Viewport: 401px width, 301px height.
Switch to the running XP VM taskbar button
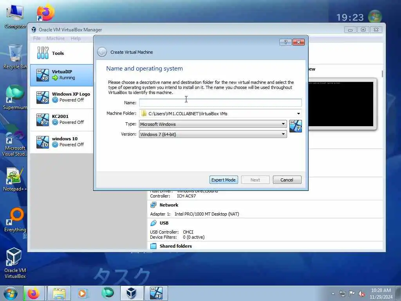[x=156, y=293]
